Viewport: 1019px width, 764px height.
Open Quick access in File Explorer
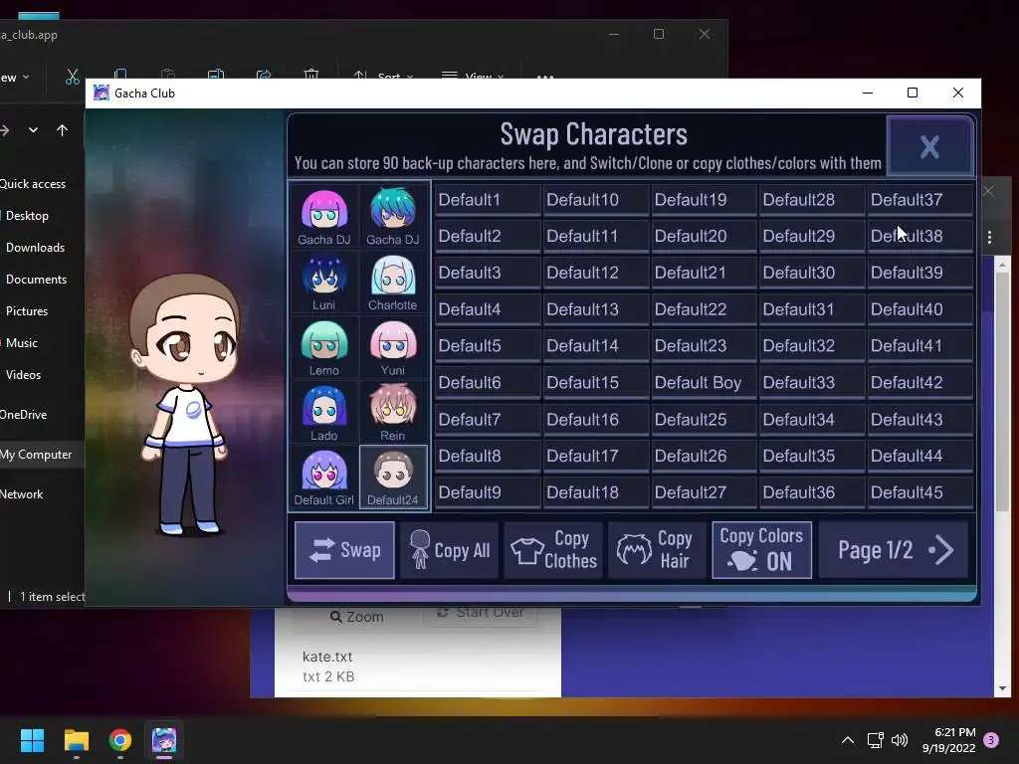point(33,184)
